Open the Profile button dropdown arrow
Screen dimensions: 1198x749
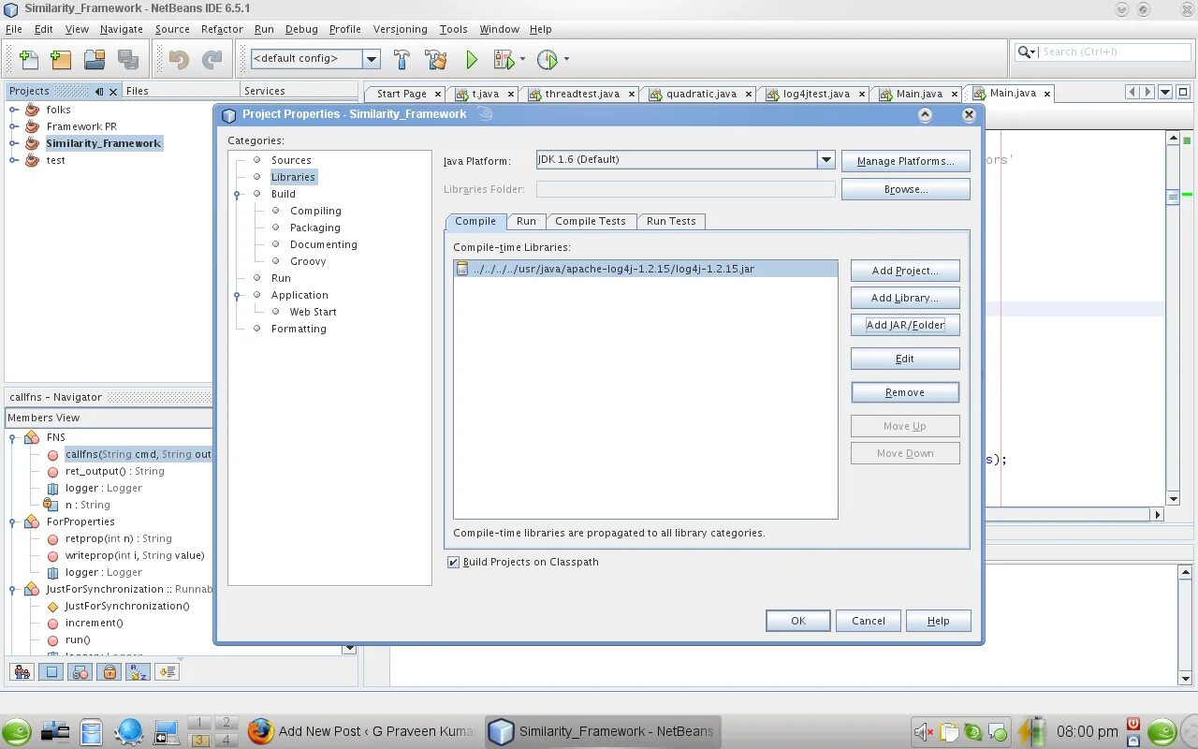tap(566, 60)
